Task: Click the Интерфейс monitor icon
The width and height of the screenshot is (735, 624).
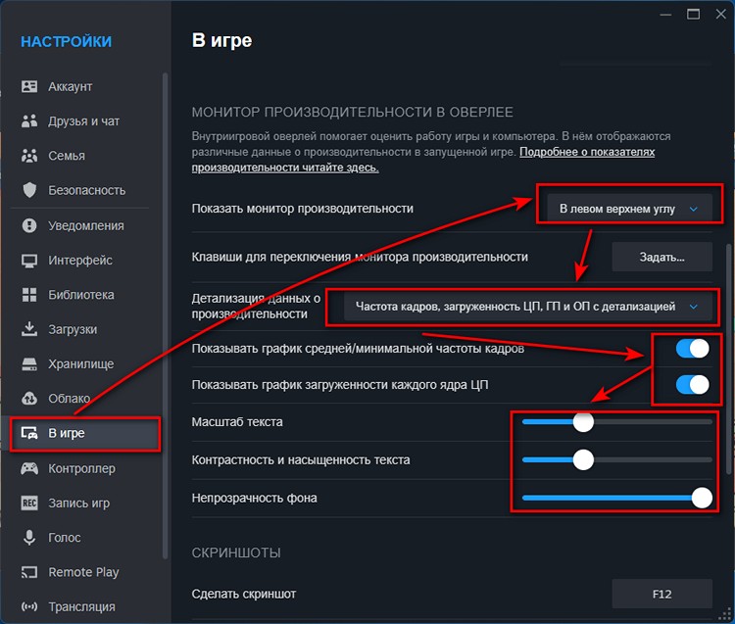Action: pyautogui.click(x=29, y=261)
